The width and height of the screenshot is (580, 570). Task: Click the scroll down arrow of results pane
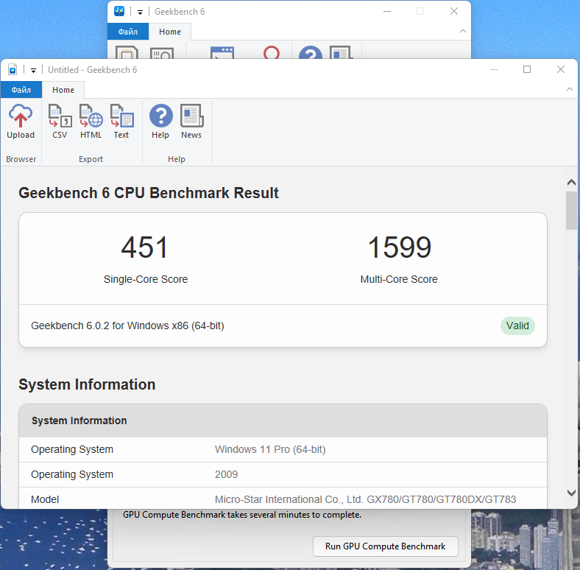571,493
